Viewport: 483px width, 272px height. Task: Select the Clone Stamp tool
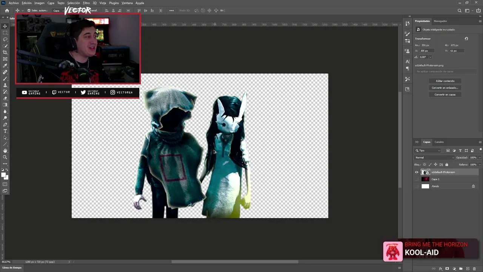(5, 85)
